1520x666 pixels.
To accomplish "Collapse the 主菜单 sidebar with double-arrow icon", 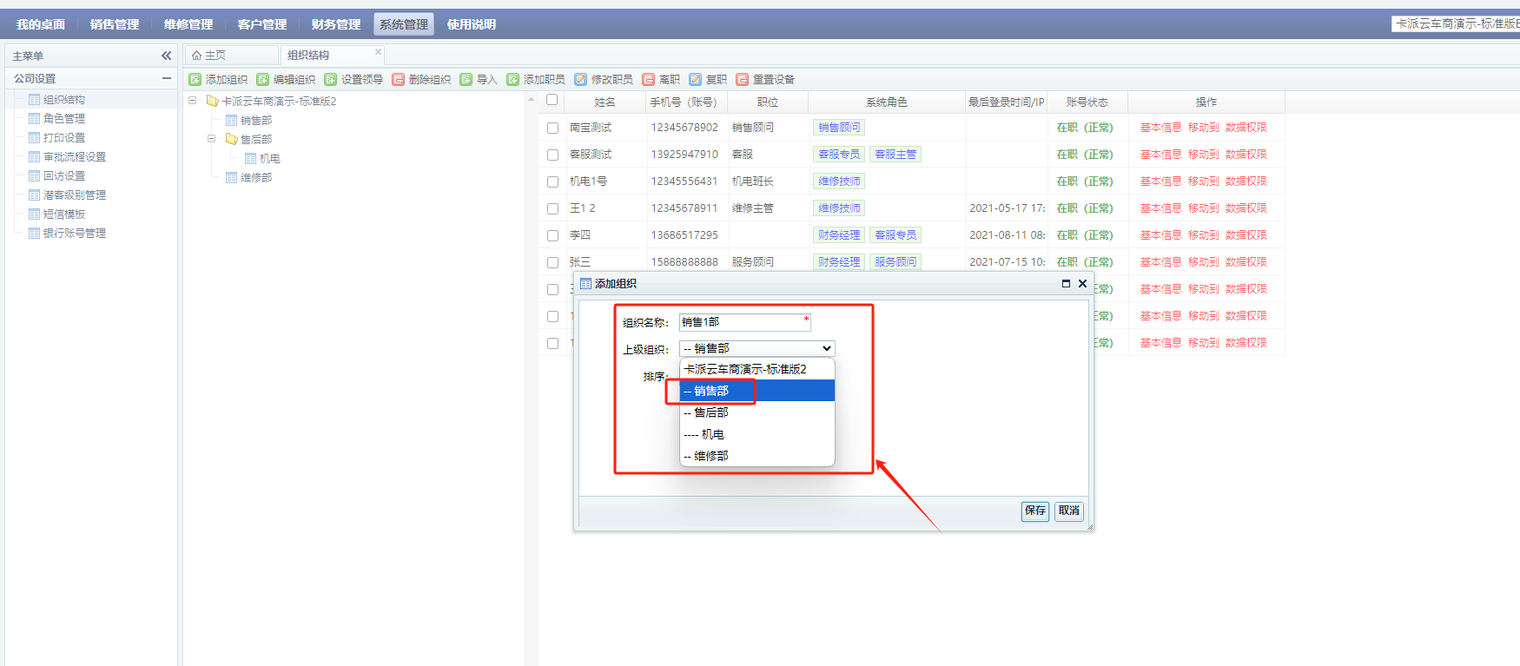I will coord(166,56).
